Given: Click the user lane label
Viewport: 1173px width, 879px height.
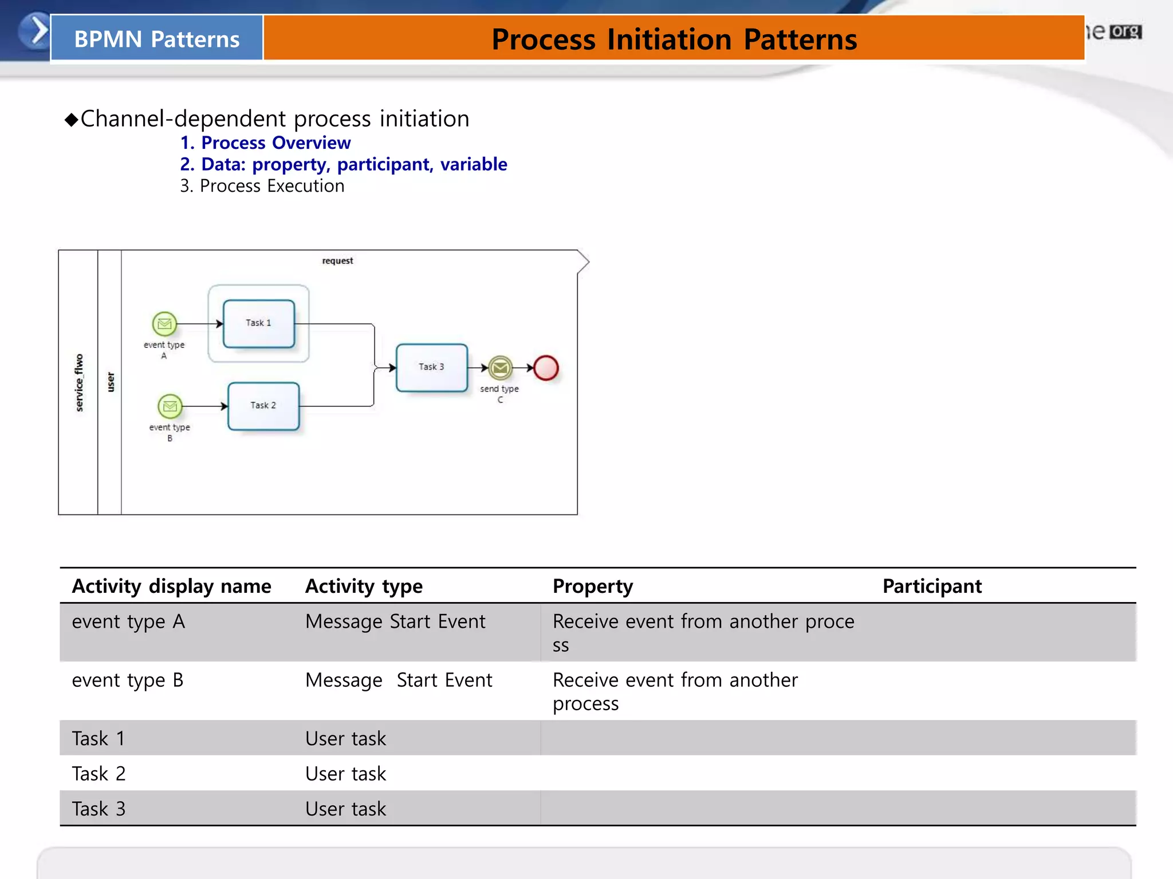Looking at the screenshot, I should tap(111, 382).
